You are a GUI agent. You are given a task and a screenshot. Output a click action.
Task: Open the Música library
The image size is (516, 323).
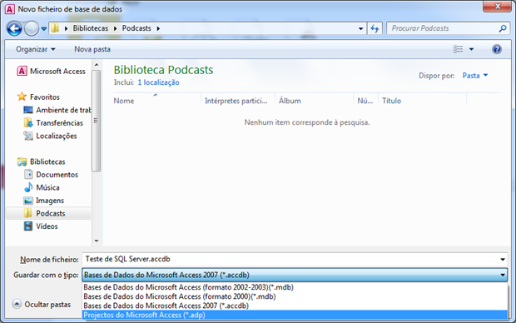[42, 187]
